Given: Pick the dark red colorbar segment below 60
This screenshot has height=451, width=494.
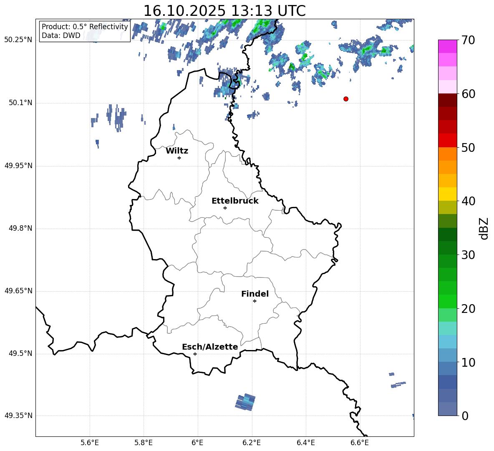Looking at the screenshot, I should 448,100.
